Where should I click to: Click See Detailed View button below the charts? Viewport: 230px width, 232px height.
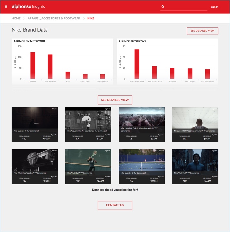[115, 100]
